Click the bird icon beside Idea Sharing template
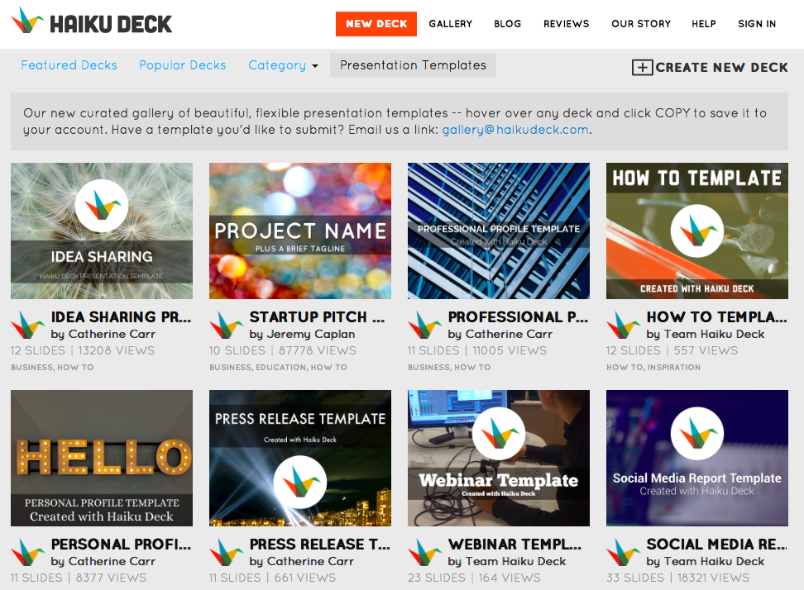The width and height of the screenshot is (804, 590). coord(28,324)
